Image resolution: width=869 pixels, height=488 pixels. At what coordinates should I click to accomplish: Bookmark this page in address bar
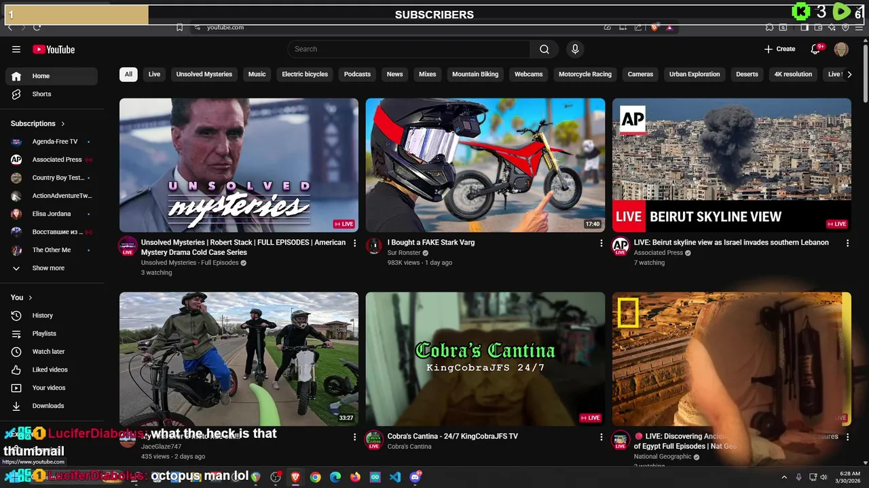tap(179, 27)
